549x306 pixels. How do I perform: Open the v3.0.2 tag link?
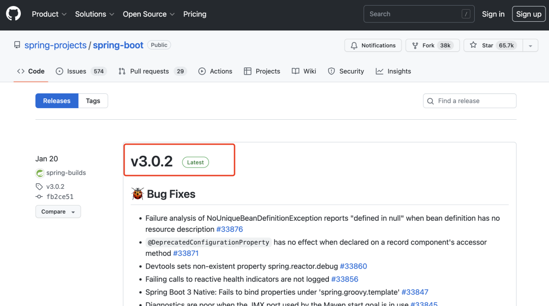tap(55, 186)
